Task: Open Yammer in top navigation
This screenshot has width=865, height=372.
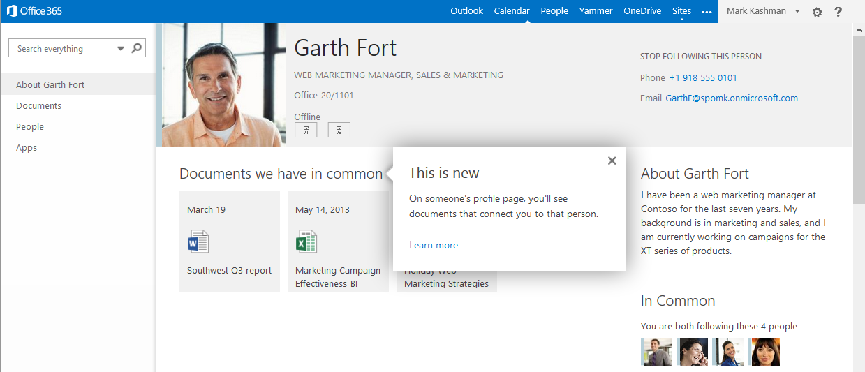Action: [596, 11]
